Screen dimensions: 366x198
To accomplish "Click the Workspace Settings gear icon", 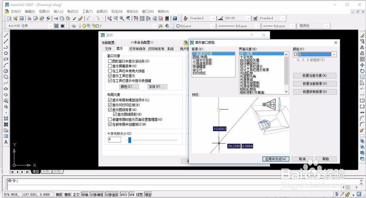I will (56, 26).
